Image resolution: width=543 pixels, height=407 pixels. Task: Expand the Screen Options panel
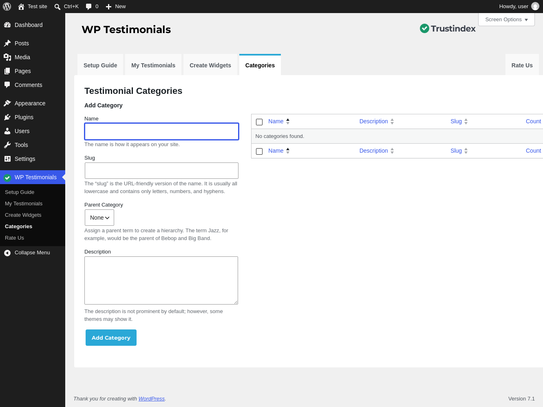(506, 20)
